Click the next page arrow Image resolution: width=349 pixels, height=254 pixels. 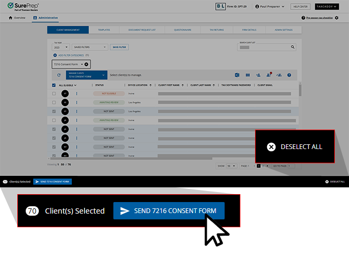[267, 166]
